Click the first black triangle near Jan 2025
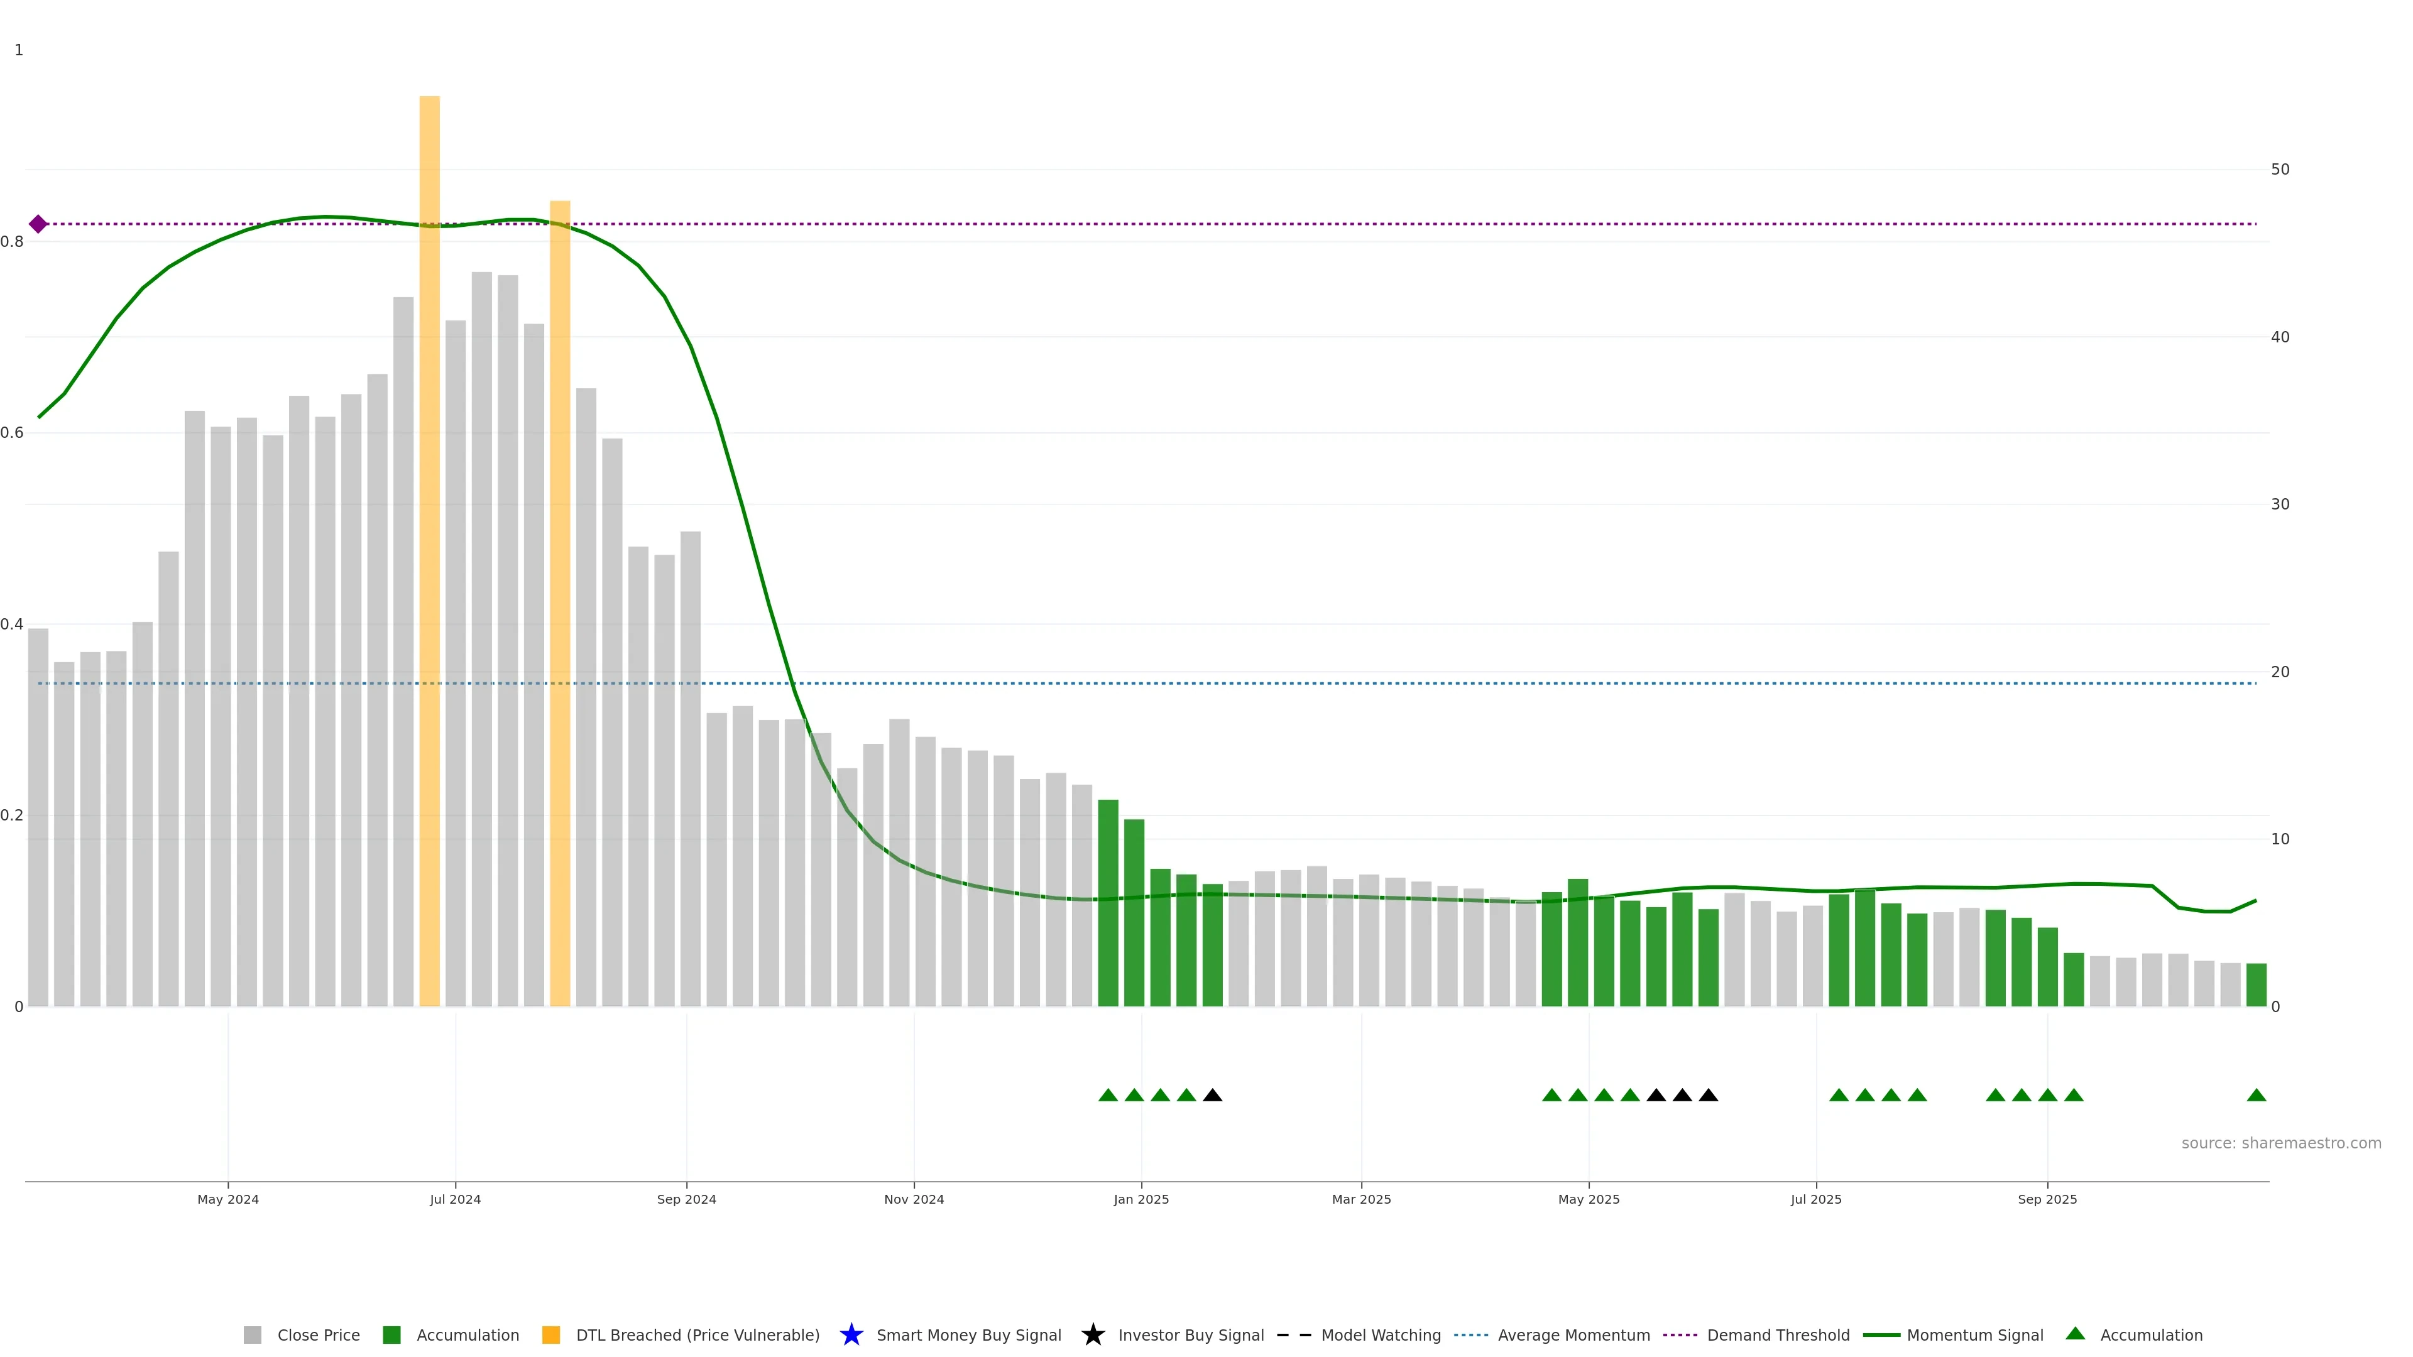Image resolution: width=2413 pixels, height=1357 pixels. pos(1212,1095)
